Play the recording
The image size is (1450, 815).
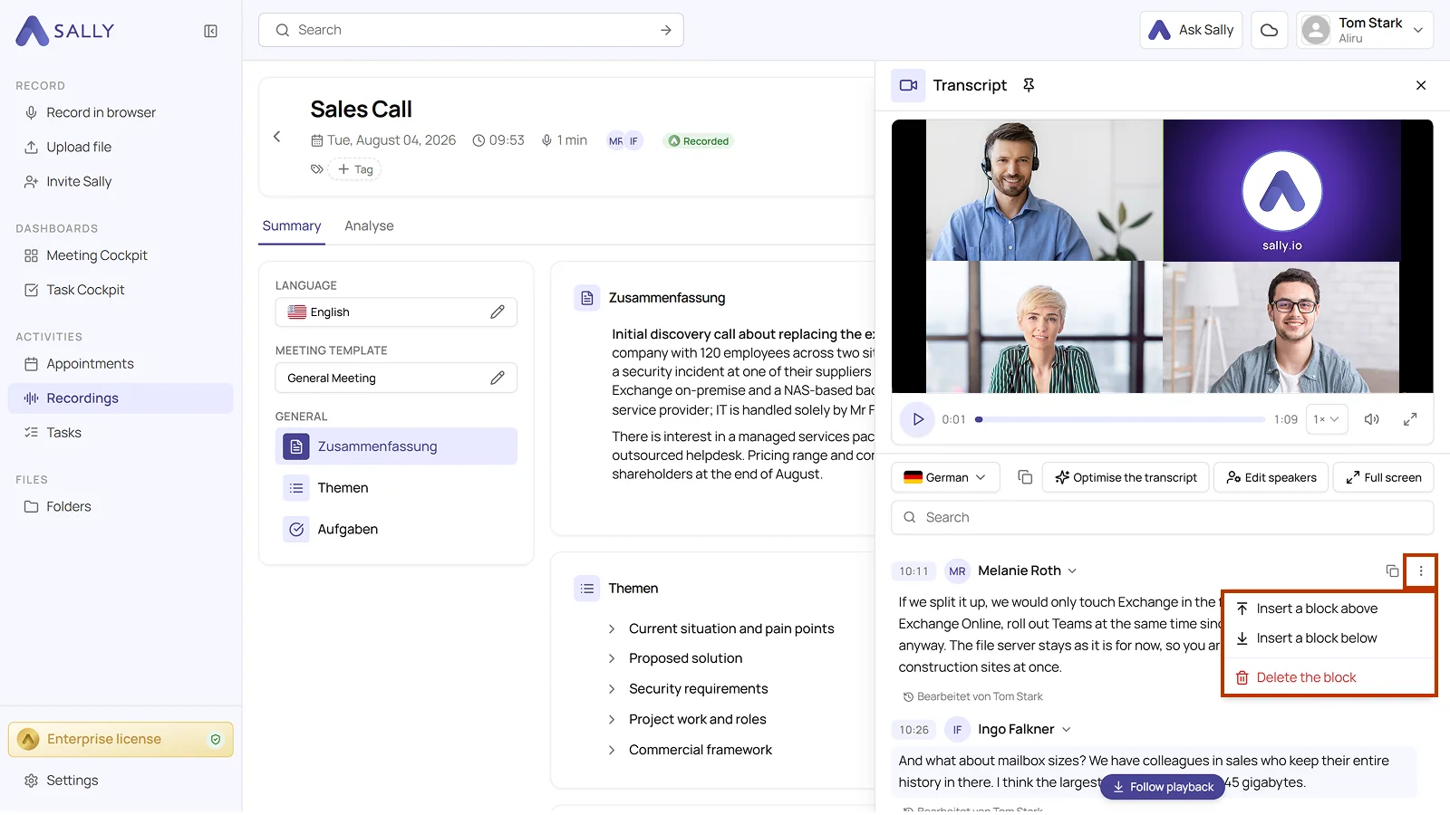[x=917, y=419]
